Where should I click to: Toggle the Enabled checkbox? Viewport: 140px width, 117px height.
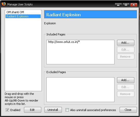[7, 110]
